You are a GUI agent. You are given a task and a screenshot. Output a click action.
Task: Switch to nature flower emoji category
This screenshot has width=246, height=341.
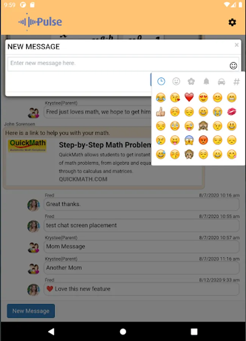coord(191,81)
